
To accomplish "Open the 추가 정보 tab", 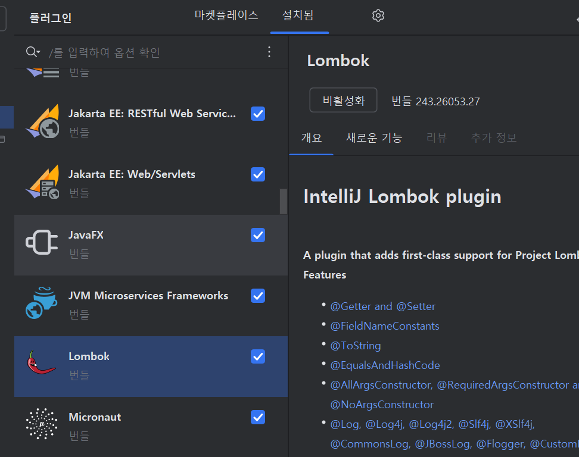I will tap(494, 137).
